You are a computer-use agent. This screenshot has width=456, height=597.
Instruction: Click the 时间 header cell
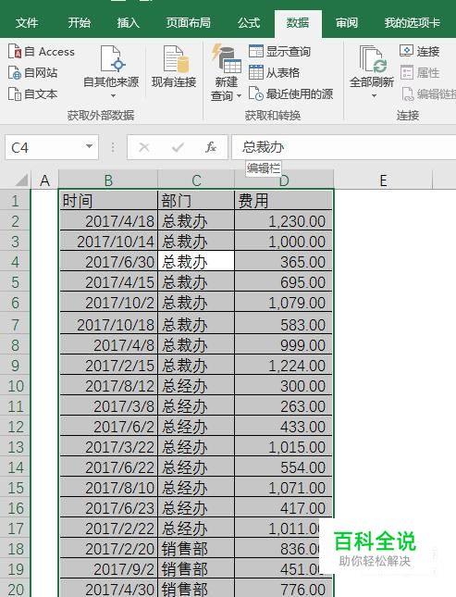[x=108, y=200]
